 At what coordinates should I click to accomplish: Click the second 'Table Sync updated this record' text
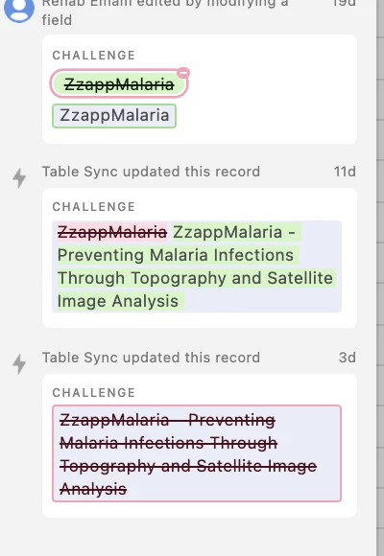point(151,358)
